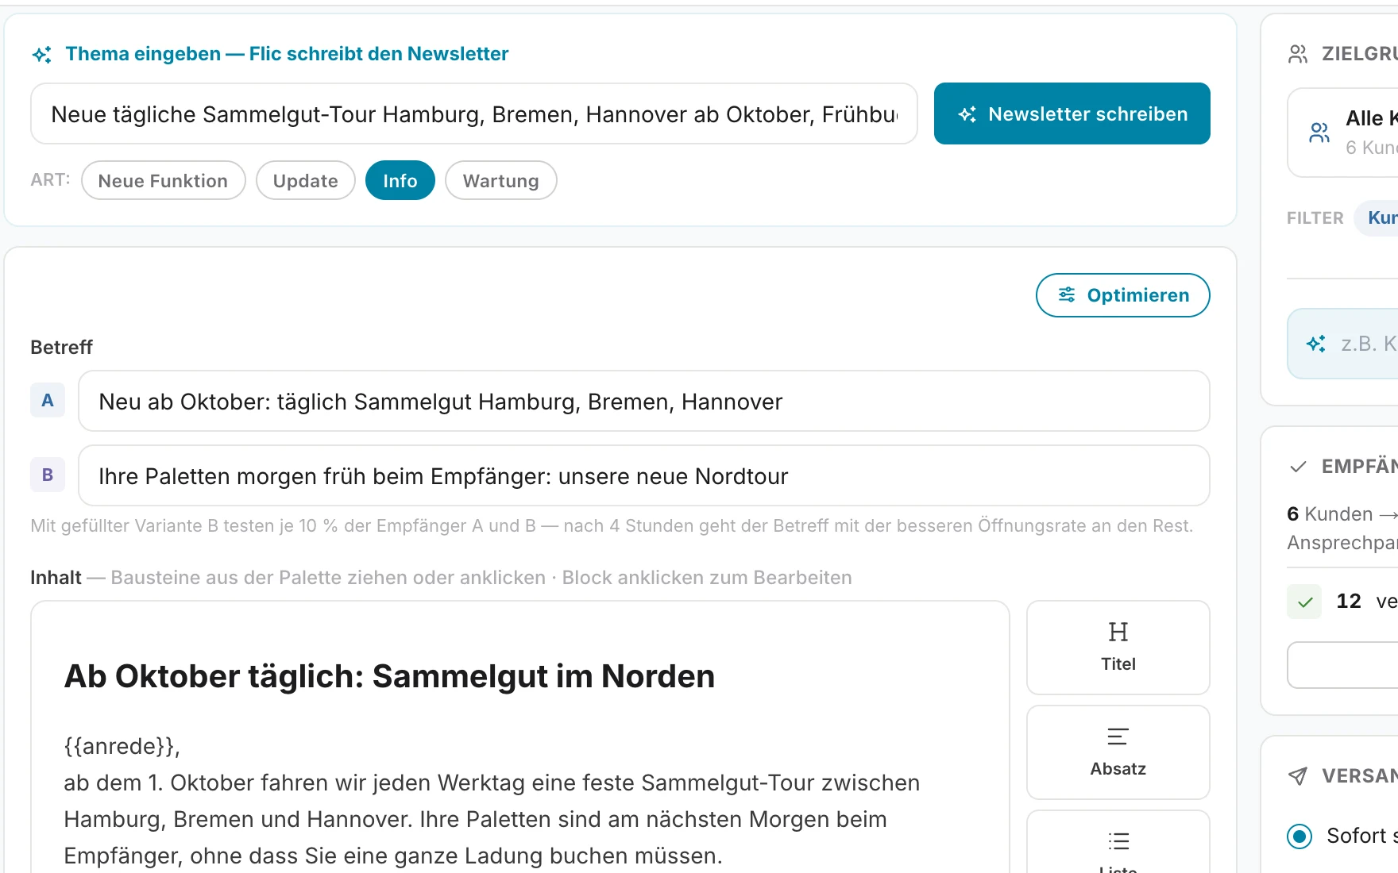Click the paragraph starting 'ab dem 1. Oktober'
Image resolution: width=1398 pixels, height=873 pixels.
(x=492, y=819)
